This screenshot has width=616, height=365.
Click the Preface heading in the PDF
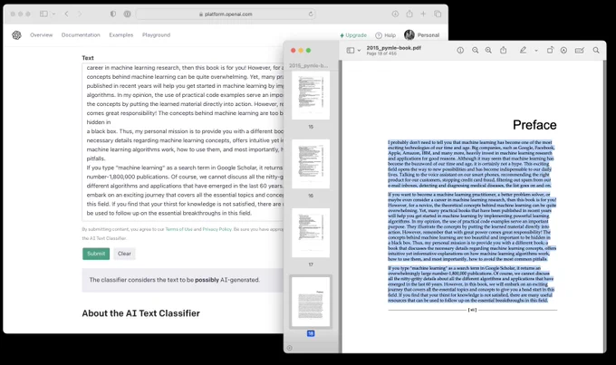(534, 125)
